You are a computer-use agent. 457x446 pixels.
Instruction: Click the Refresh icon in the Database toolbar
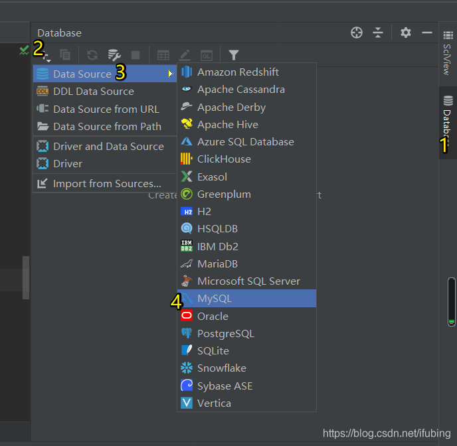coord(92,54)
